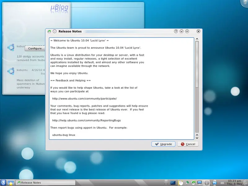The height and width of the screenshot is (186, 248).
Task: Open the notifications info icon in tray
Action: (x=206, y=183)
